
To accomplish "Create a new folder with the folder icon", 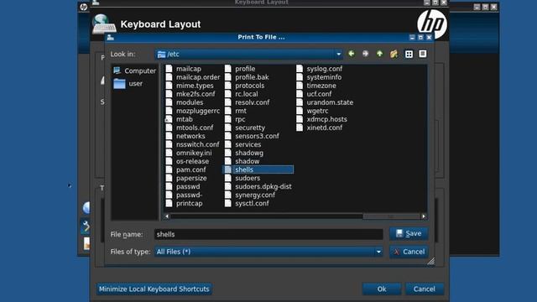I will coord(394,54).
